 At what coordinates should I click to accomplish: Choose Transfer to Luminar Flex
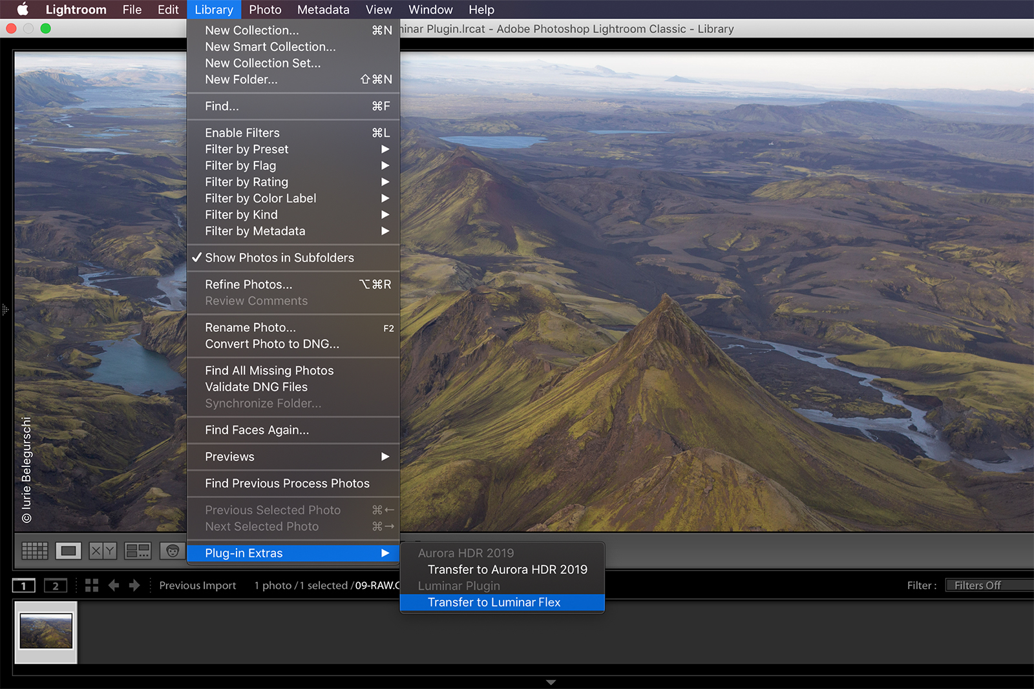pos(502,602)
